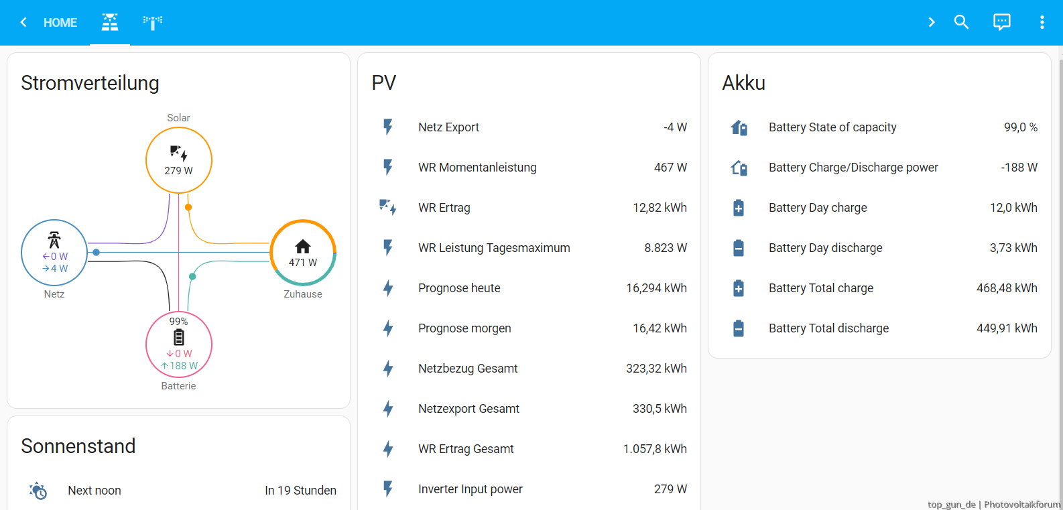
Task: Click the Batterie circle showing 99%
Action: pyautogui.click(x=179, y=344)
